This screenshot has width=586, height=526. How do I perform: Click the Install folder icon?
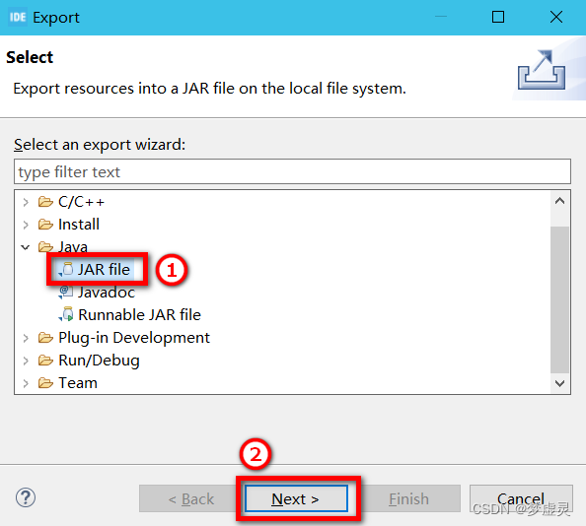(45, 225)
